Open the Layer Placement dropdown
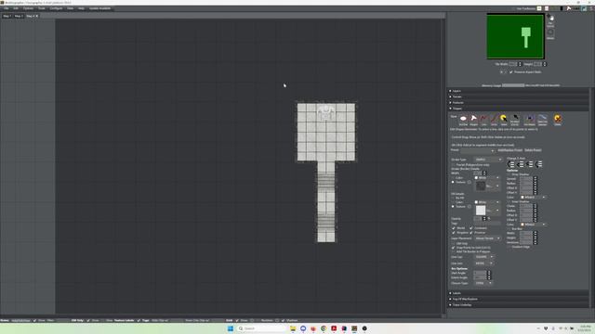 tap(487, 238)
